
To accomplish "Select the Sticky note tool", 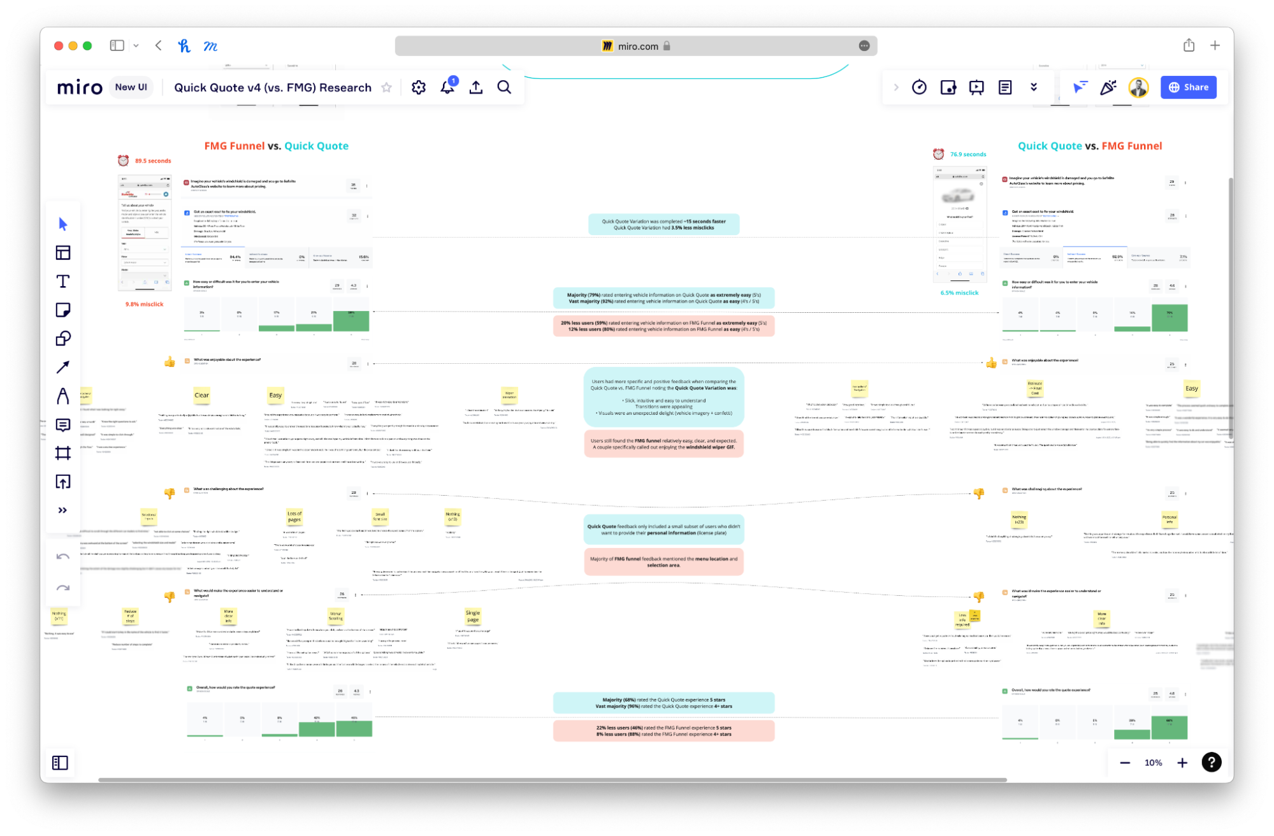I will (x=62, y=310).
